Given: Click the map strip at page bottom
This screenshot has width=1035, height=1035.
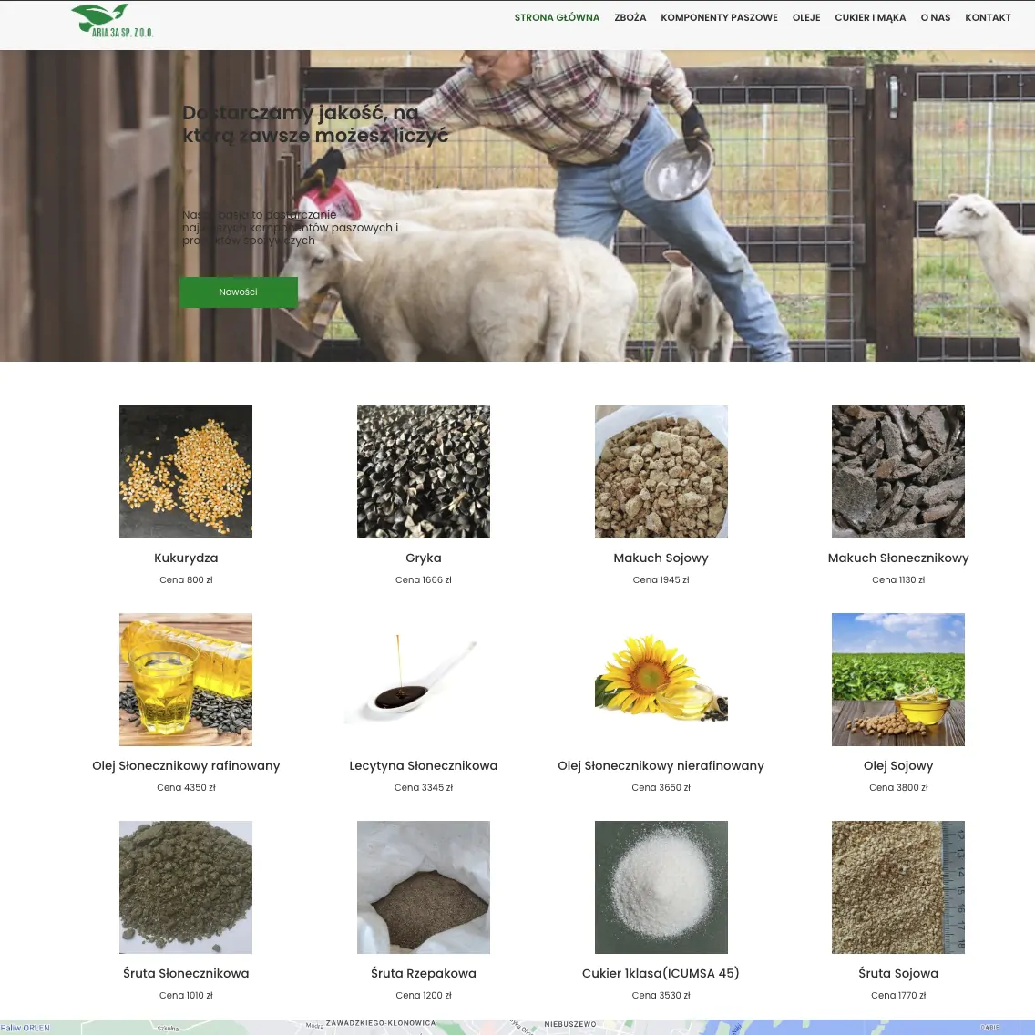Looking at the screenshot, I should (517, 1027).
